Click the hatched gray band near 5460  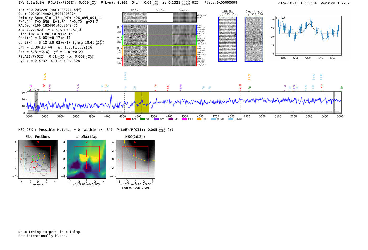click(334, 103)
